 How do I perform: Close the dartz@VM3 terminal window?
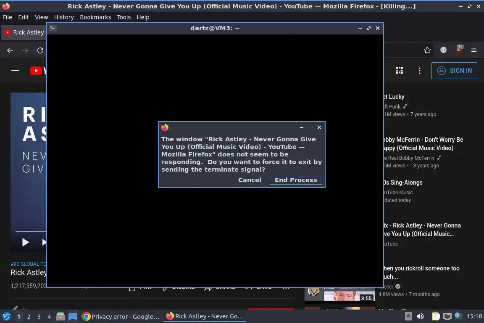pos(378,28)
